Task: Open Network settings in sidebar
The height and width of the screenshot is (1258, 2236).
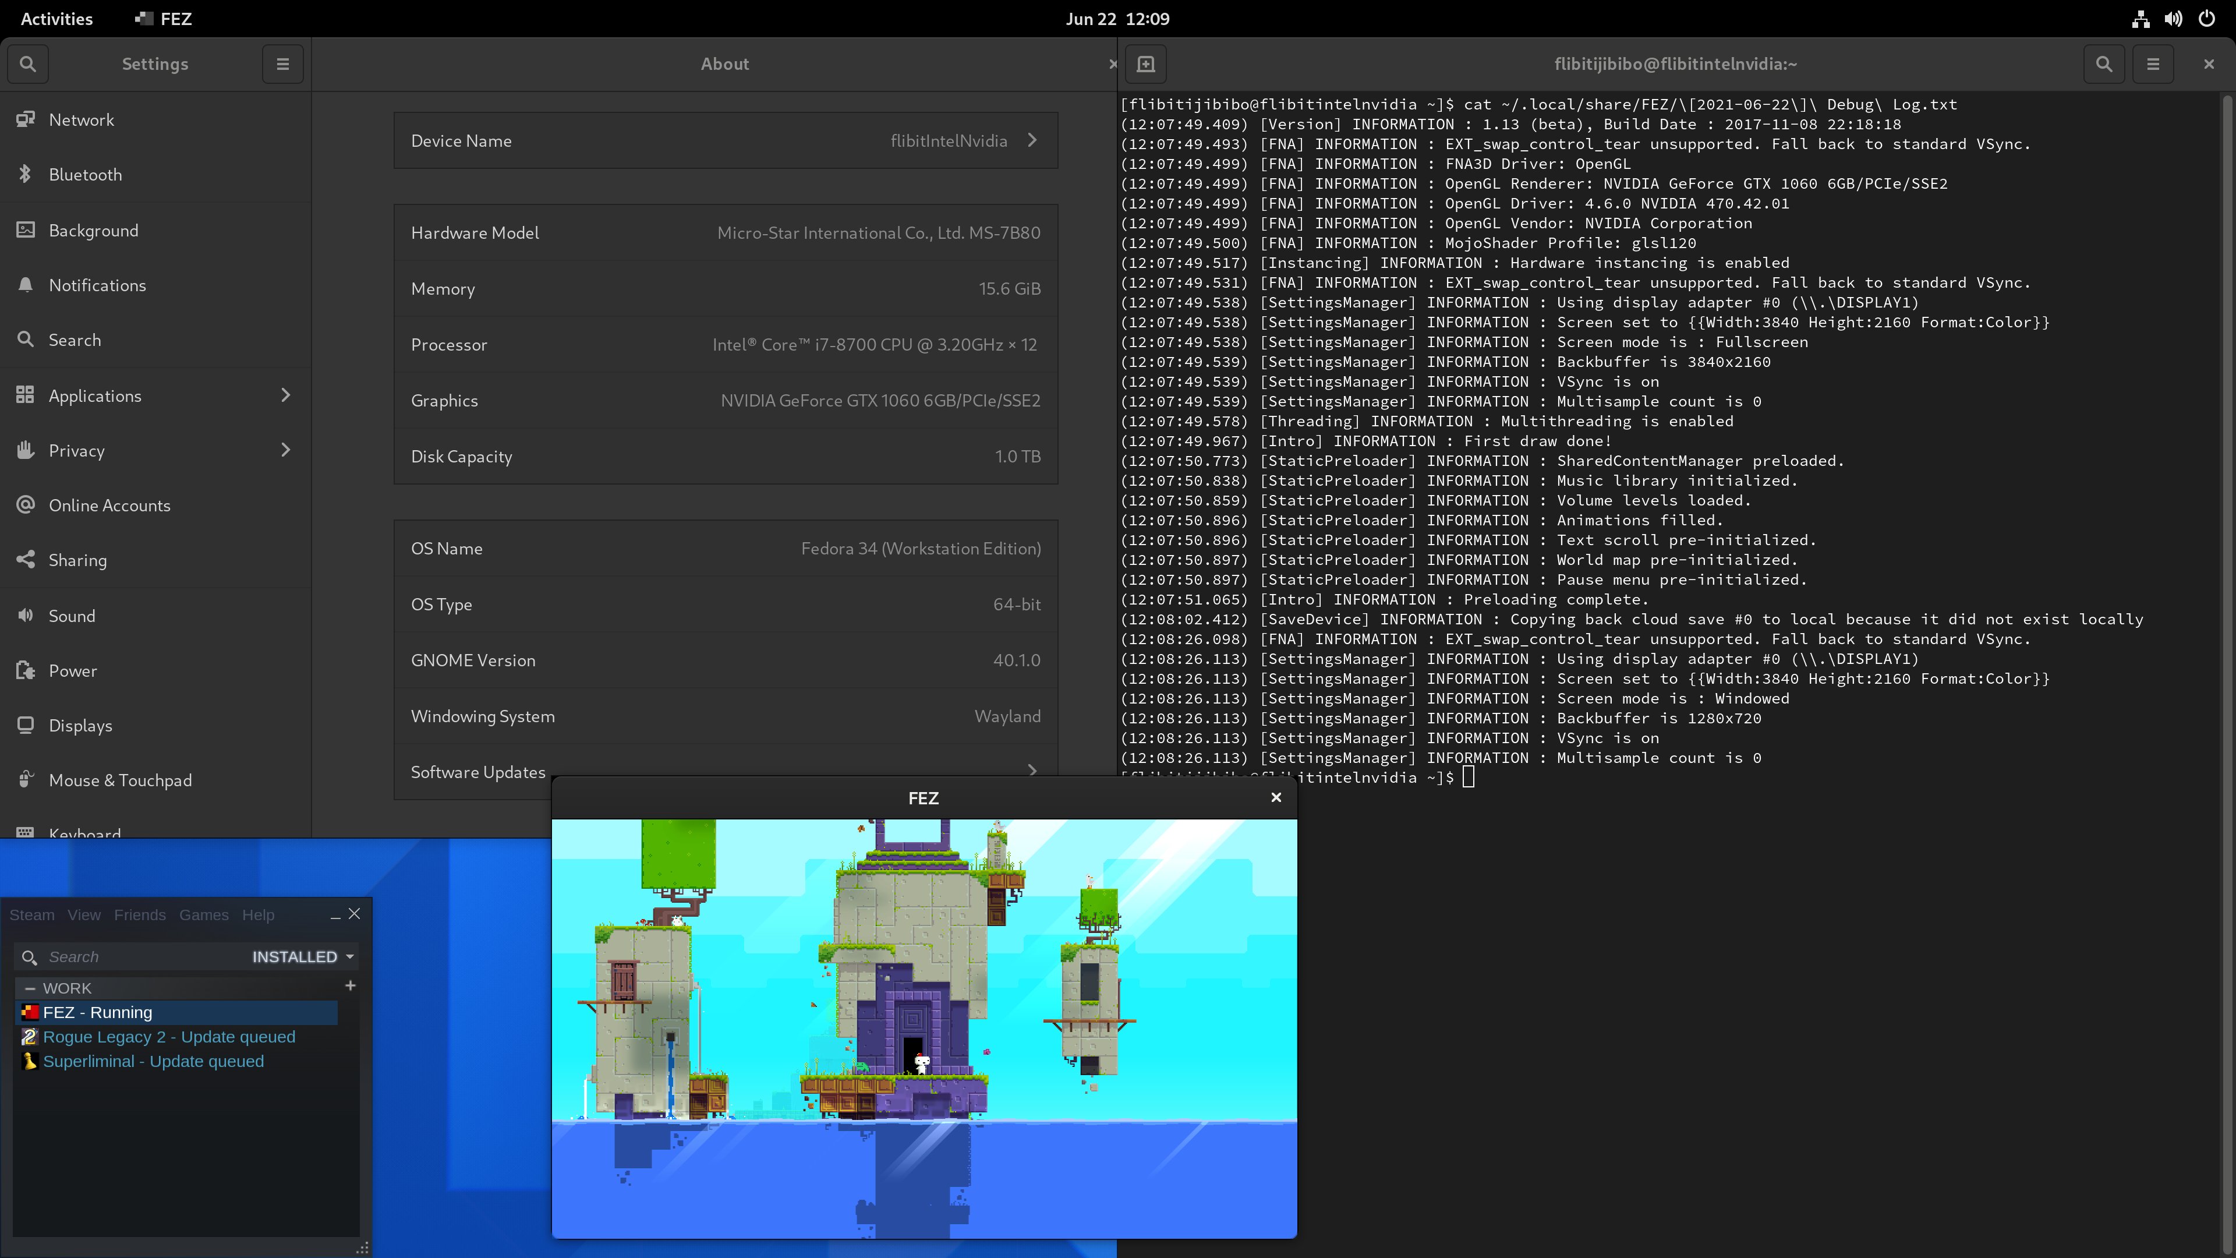Action: pyautogui.click(x=155, y=120)
